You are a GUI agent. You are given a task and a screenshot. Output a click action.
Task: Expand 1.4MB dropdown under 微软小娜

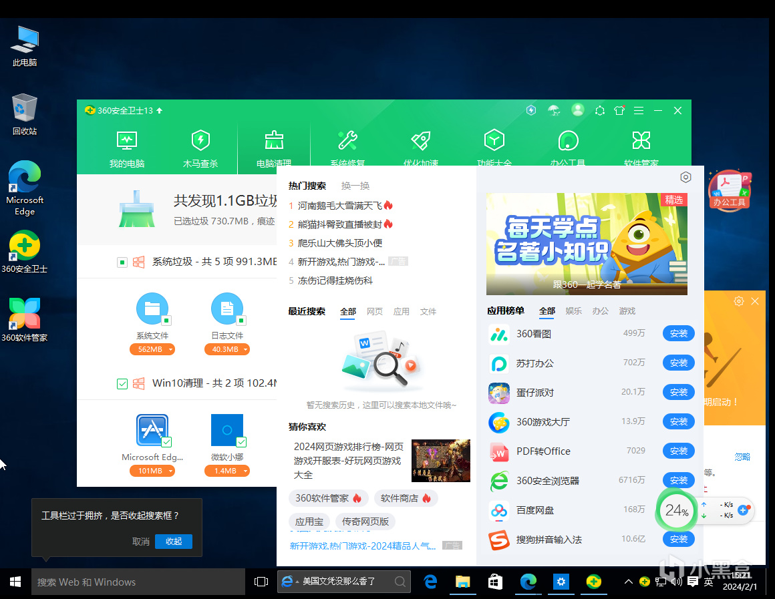[x=245, y=471]
